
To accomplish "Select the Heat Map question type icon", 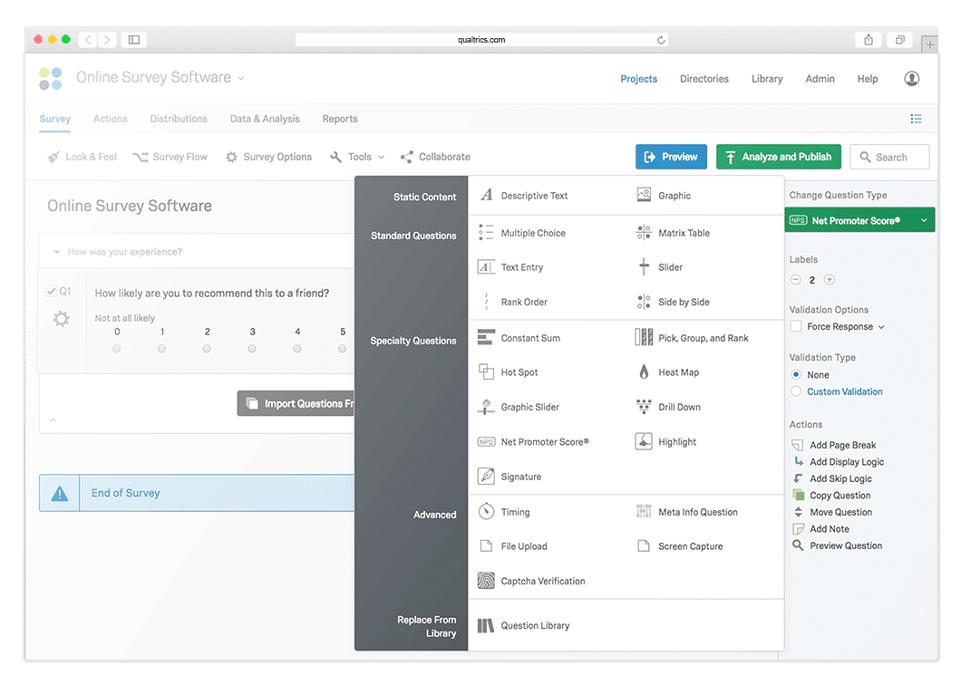I will [644, 372].
